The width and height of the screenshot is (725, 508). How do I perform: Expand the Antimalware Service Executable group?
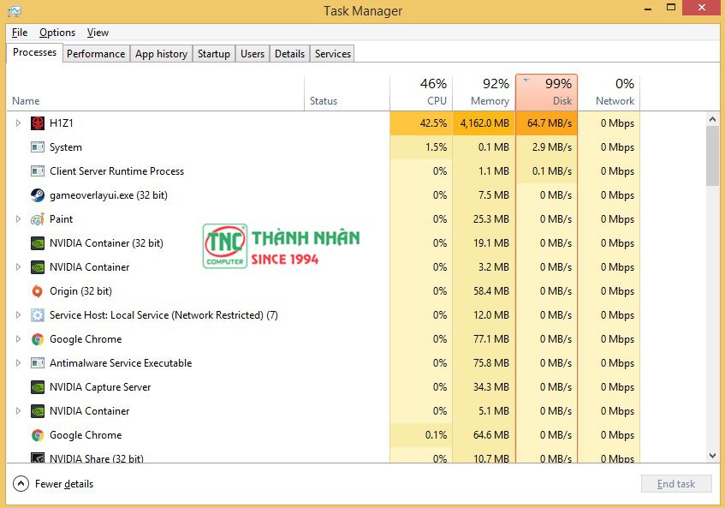coord(18,362)
